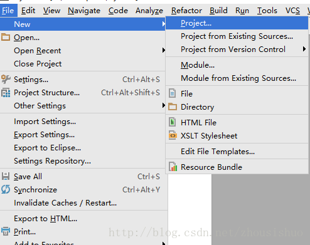Screen dimensions: 310x245
Task: Click the XSLT Stylesheet icon
Action: coord(173,135)
